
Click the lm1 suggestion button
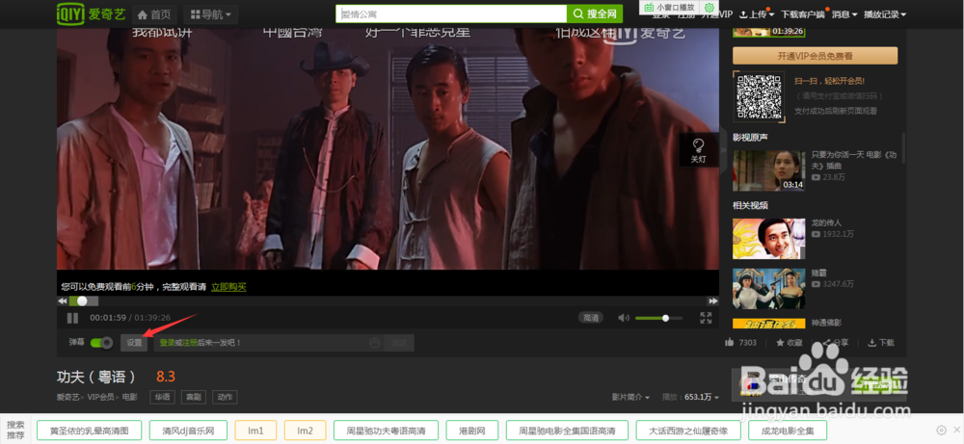pos(255,431)
